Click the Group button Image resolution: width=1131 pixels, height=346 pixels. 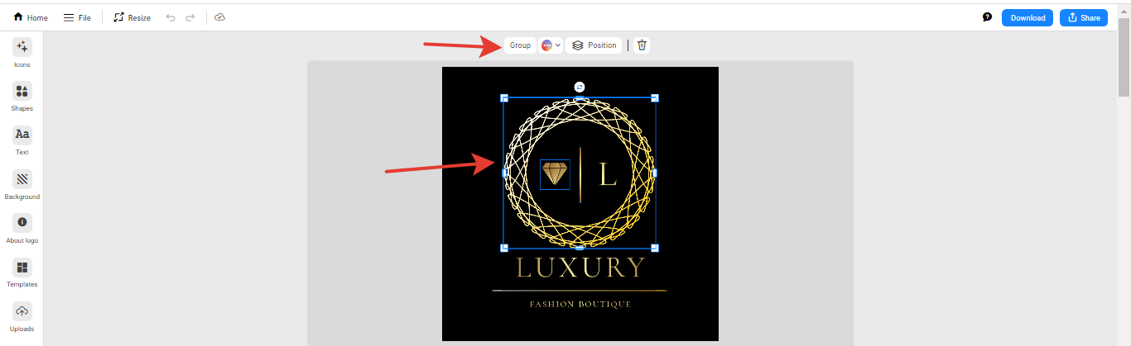click(x=520, y=45)
